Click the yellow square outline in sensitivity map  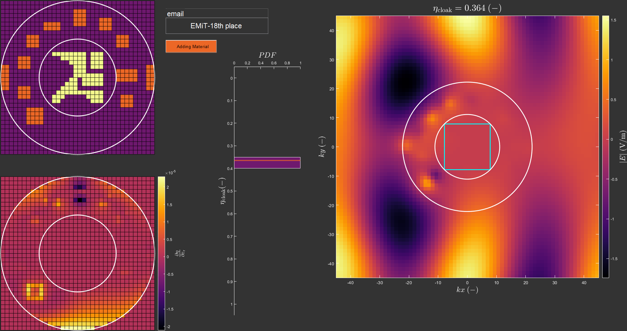pyautogui.click(x=35, y=292)
